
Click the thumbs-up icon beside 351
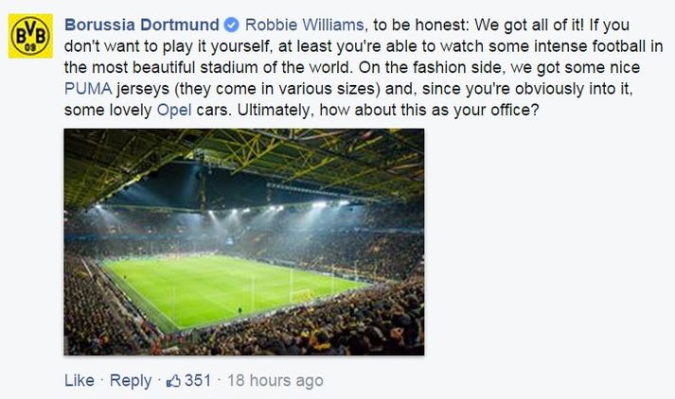pos(173,380)
